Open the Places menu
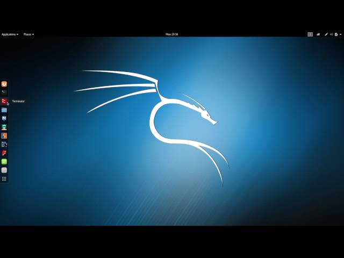The height and width of the screenshot is (258, 344). 28,34
